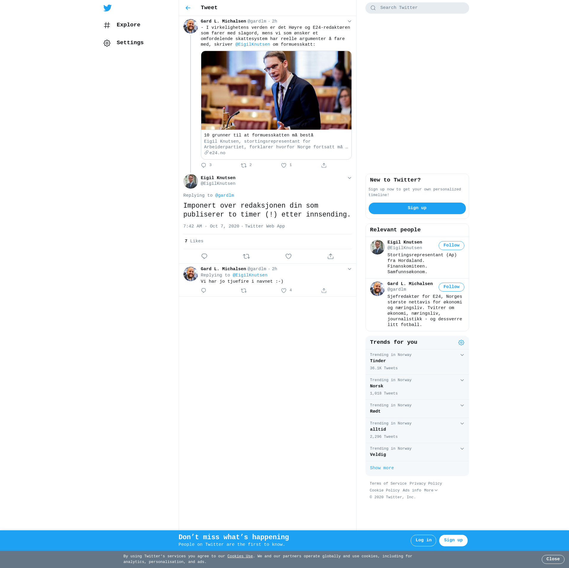Viewport: 569px width, 568px height.
Task: Open Gard's avatar in Relevant people
Action: 377,289
